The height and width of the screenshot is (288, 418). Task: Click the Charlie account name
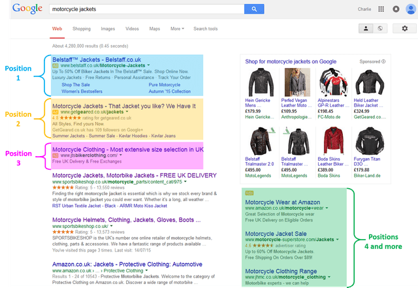point(364,9)
